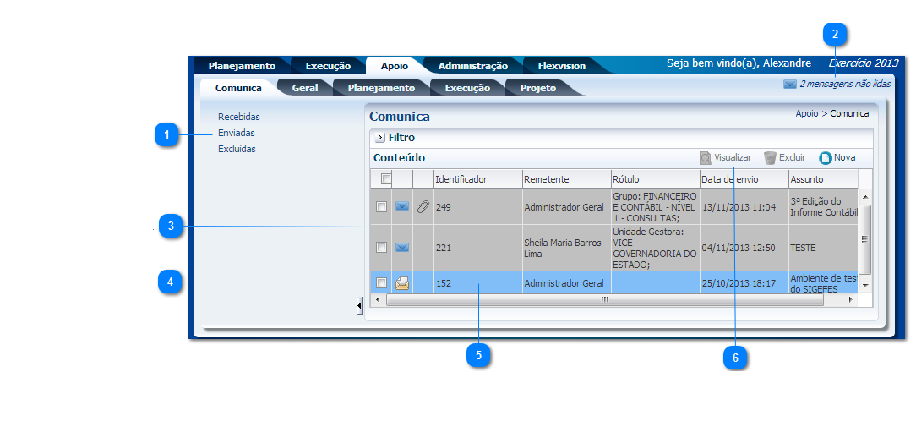The height and width of the screenshot is (421, 916).
Task: Click the unread envelope icon for message 249
Action: 402,206
